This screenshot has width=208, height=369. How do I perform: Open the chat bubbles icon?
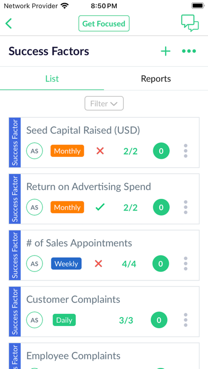(190, 23)
